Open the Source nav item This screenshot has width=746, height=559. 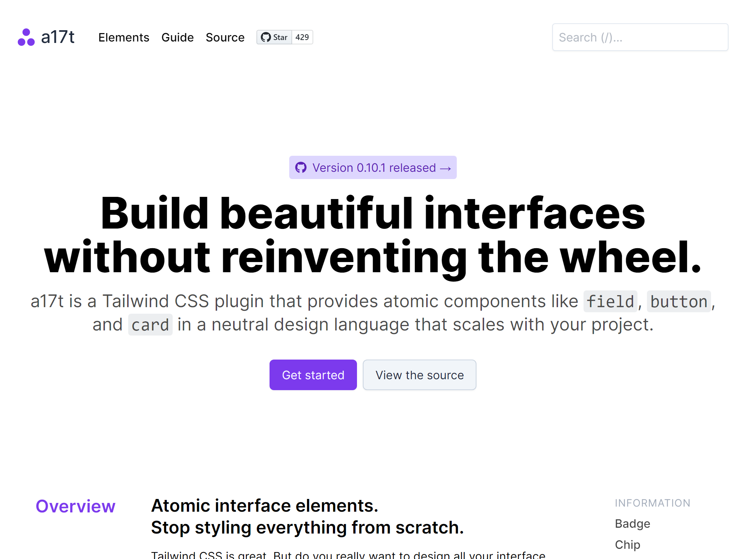point(225,37)
